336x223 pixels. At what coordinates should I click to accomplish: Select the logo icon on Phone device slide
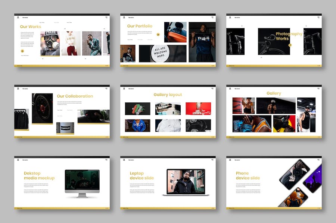coord(229,160)
